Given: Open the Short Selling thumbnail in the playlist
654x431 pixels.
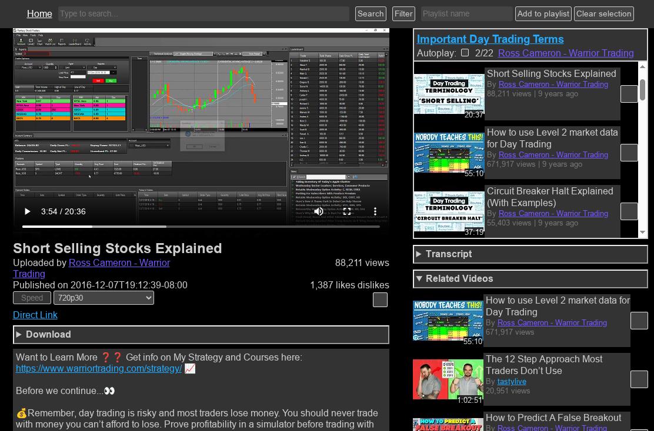Looking at the screenshot, I should click(x=449, y=94).
